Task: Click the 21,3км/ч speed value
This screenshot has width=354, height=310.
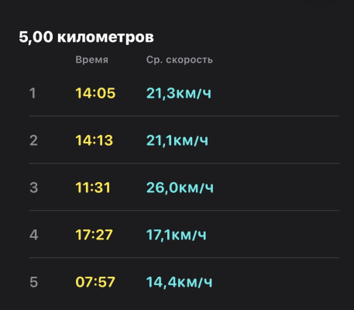Action: [179, 93]
